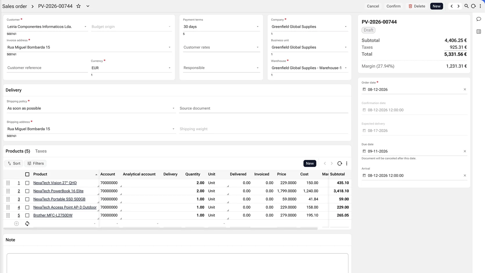Open product grid more options menu
Image resolution: width=485 pixels, height=273 pixels.
click(347, 163)
